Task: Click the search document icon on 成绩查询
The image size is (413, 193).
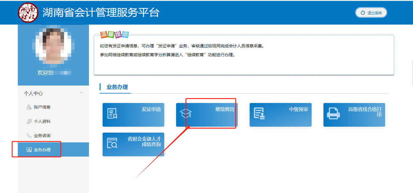Action: click(112, 143)
